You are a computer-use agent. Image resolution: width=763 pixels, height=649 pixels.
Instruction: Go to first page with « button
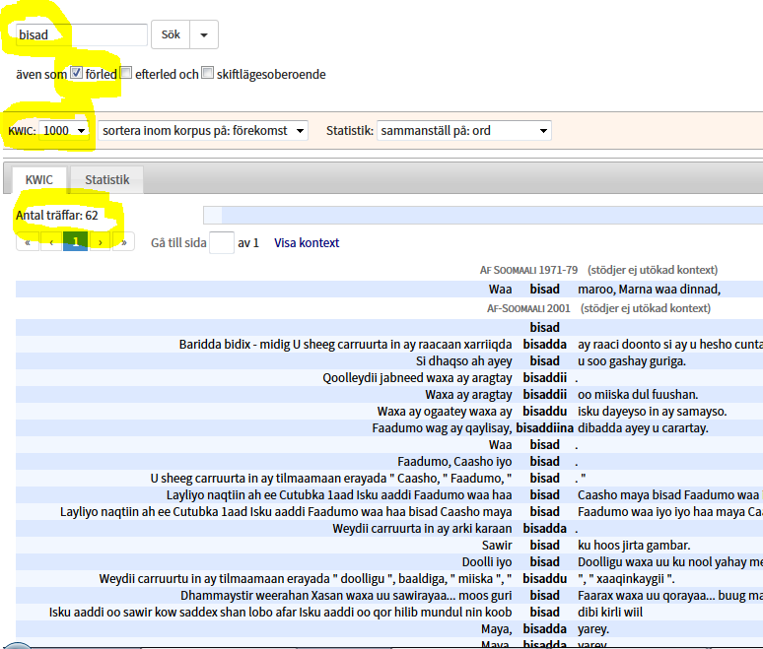click(28, 241)
